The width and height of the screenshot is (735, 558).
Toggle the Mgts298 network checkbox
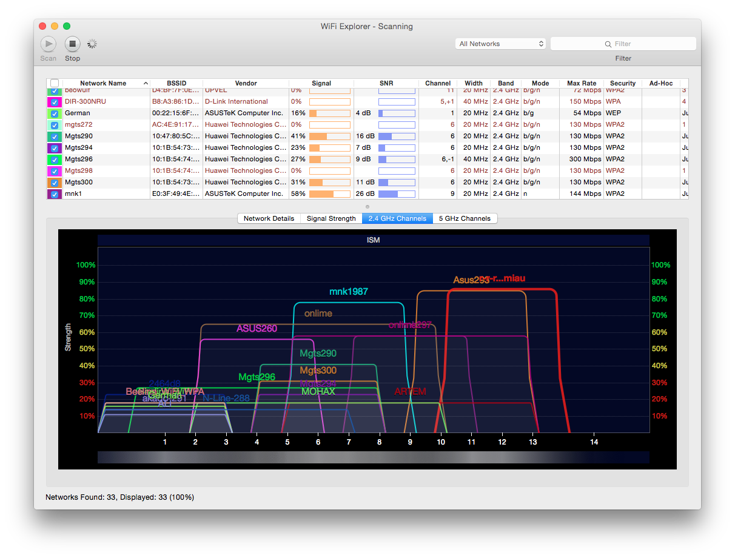[x=55, y=170]
